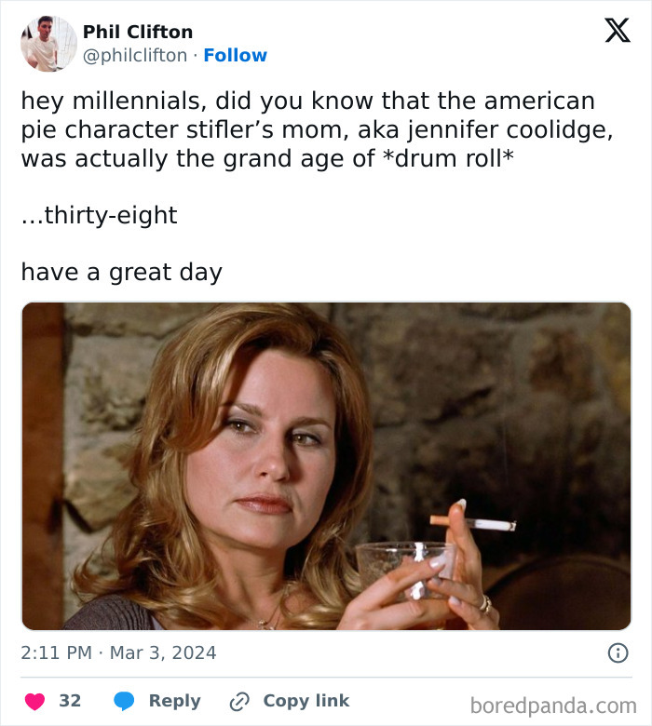Click the 2:11 PM time text
This screenshot has height=726, width=652.
click(56, 653)
